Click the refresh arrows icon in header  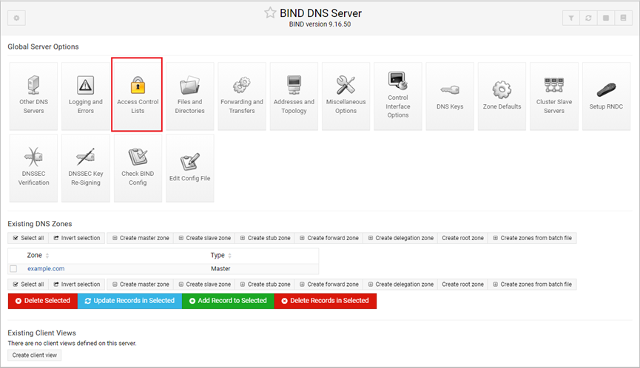pyautogui.click(x=588, y=18)
